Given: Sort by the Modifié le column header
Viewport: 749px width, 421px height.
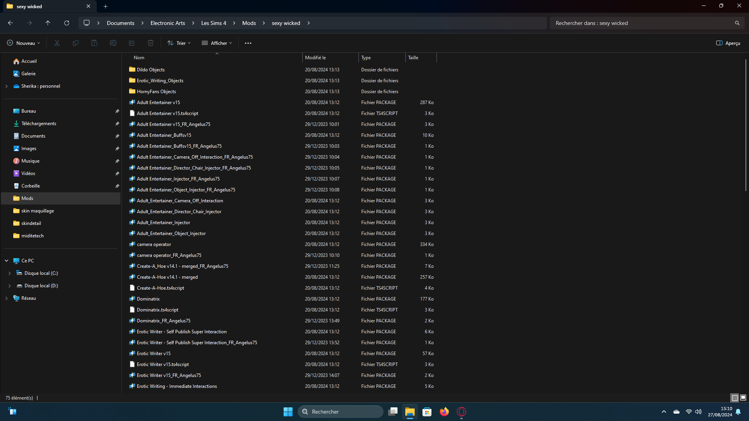Looking at the screenshot, I should [330, 58].
